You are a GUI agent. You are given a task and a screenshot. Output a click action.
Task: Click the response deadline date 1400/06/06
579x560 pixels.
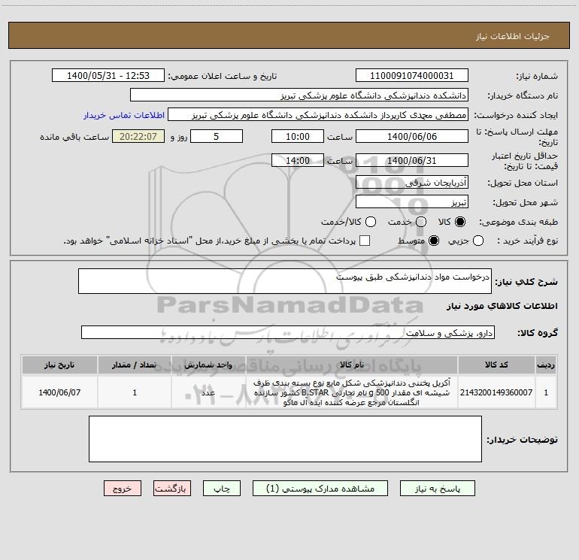[x=412, y=137]
